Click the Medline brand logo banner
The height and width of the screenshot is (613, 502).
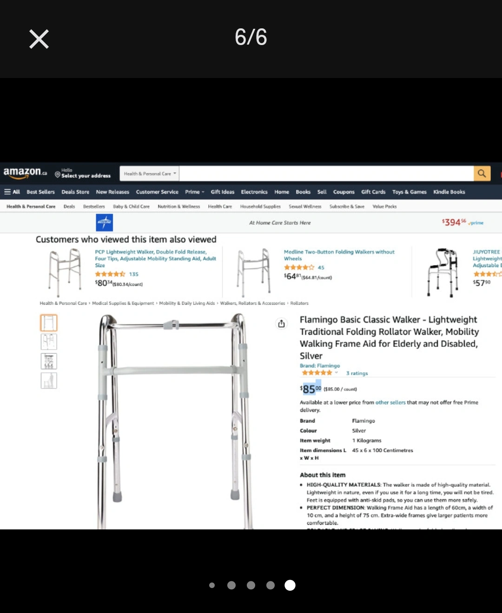click(x=105, y=222)
